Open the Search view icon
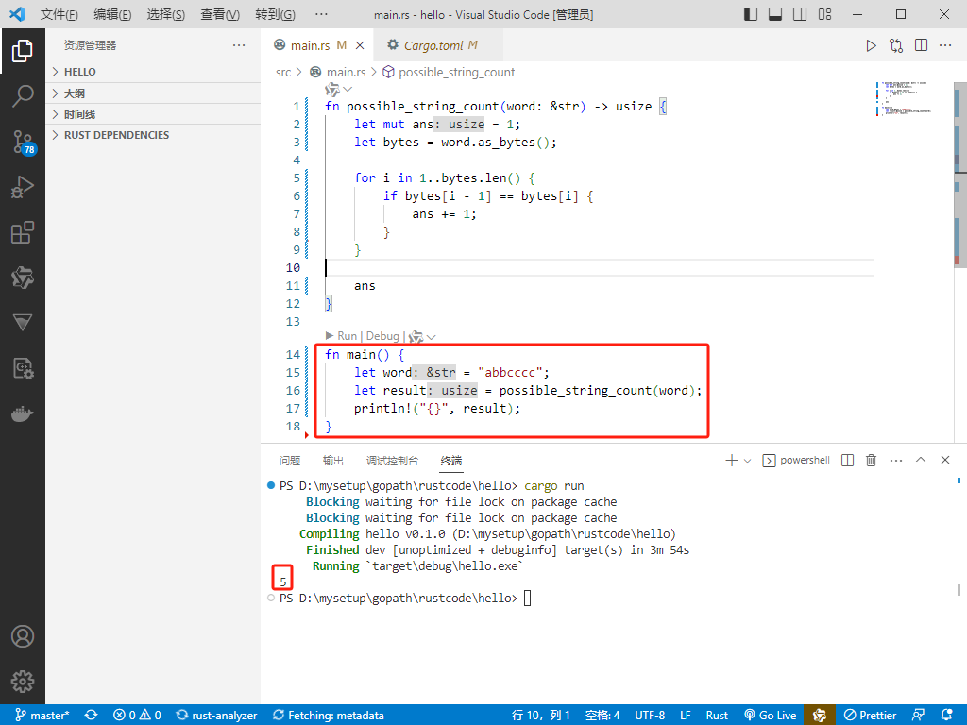The height and width of the screenshot is (725, 967). point(23,96)
